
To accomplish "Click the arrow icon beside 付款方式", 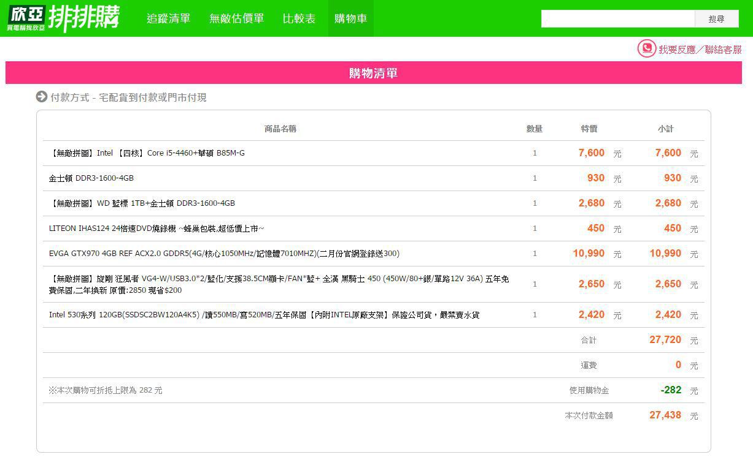I will coord(42,97).
